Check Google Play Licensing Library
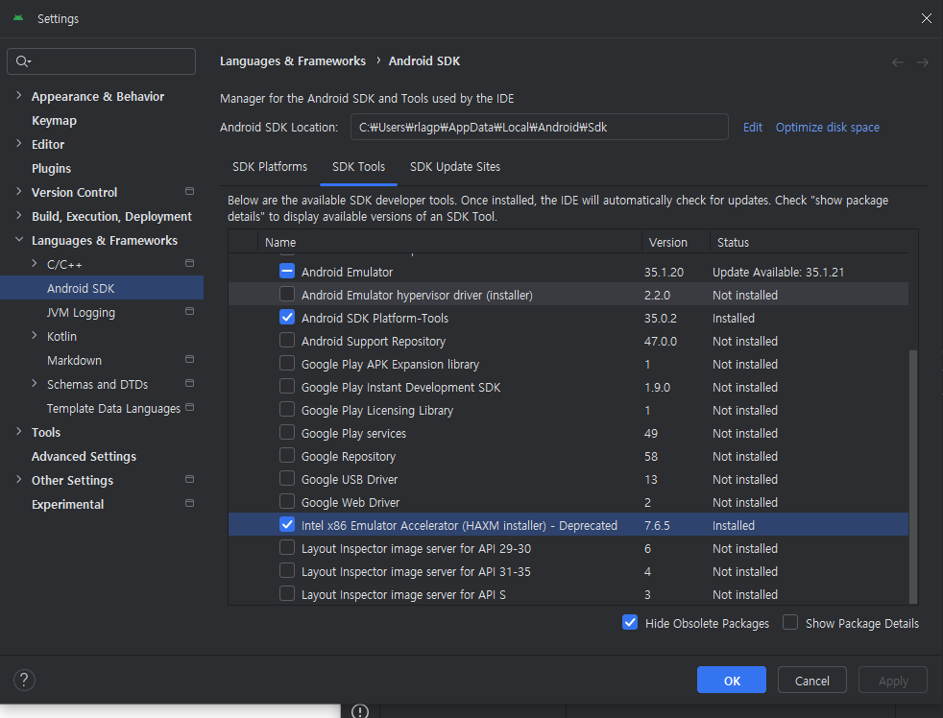This screenshot has width=943, height=718. (x=287, y=410)
